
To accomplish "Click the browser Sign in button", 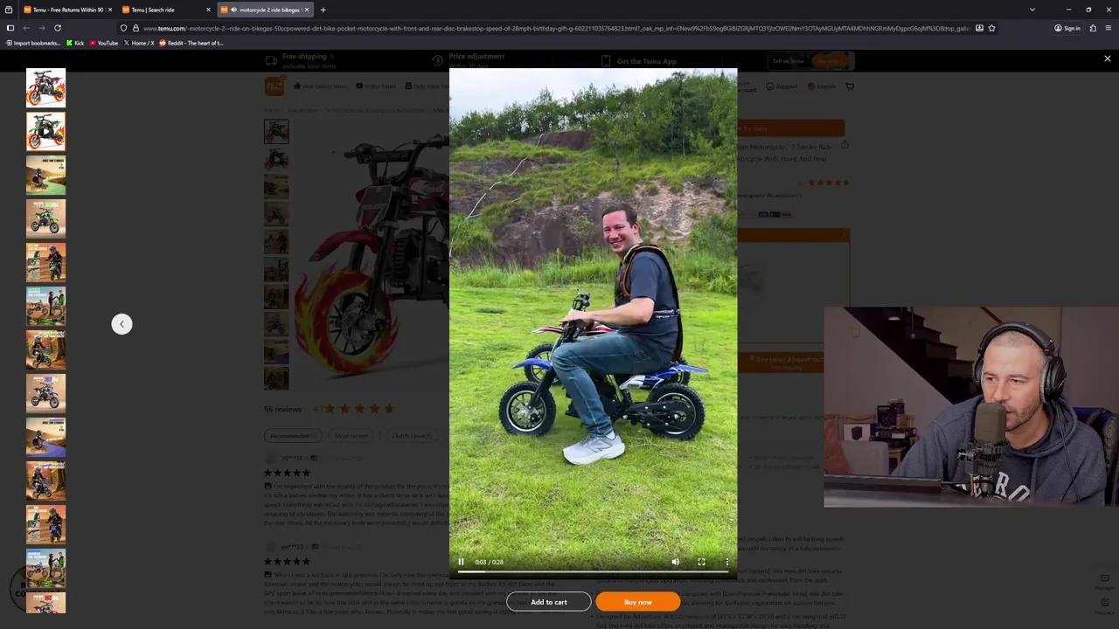I will click(x=1067, y=28).
